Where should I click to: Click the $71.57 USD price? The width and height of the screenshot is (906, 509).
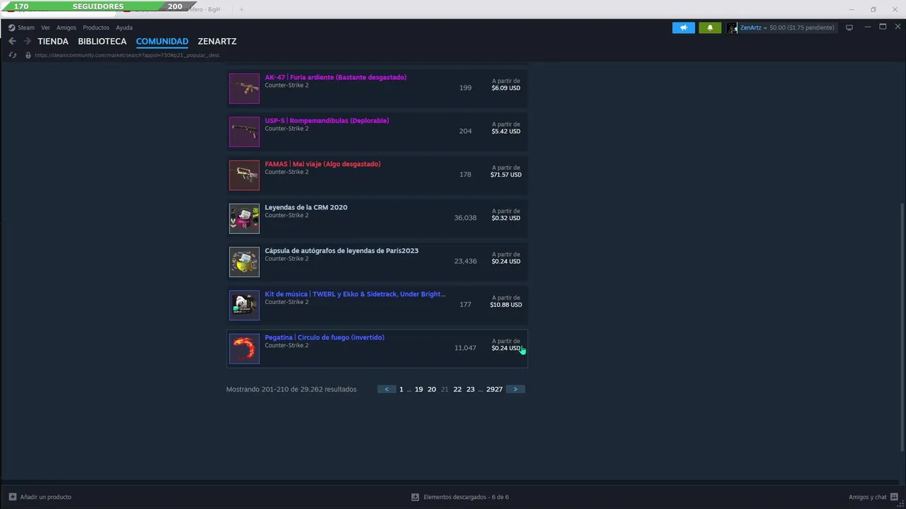(x=506, y=175)
